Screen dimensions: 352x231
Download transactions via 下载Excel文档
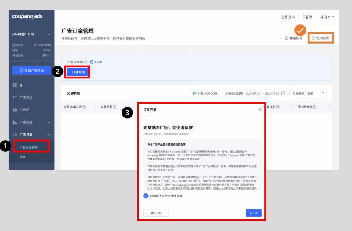(205, 93)
